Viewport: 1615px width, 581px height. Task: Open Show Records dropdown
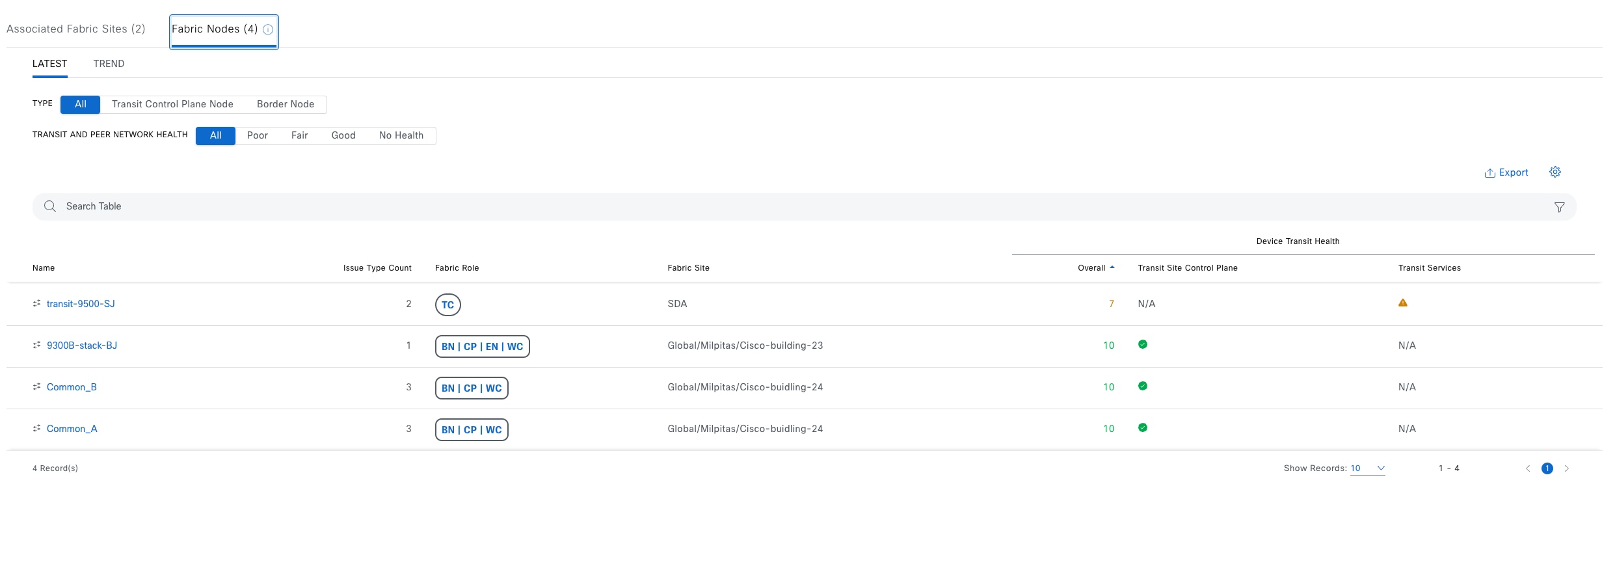pos(1368,468)
